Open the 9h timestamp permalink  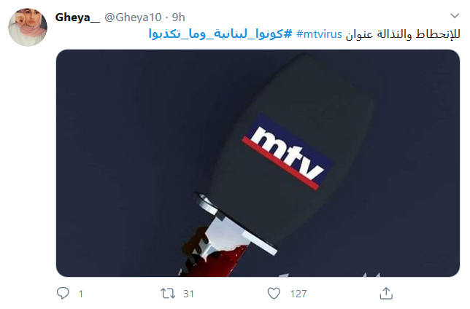[178, 17]
